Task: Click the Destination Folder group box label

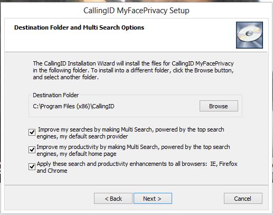Action: click(x=56, y=95)
